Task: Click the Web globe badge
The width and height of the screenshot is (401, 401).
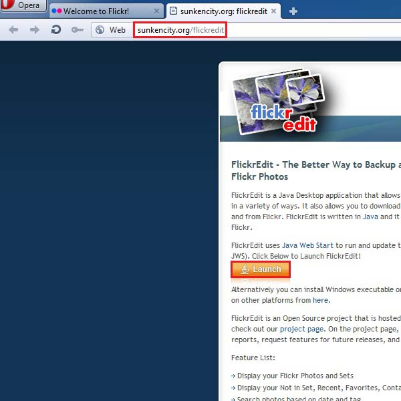Action: 110,30
